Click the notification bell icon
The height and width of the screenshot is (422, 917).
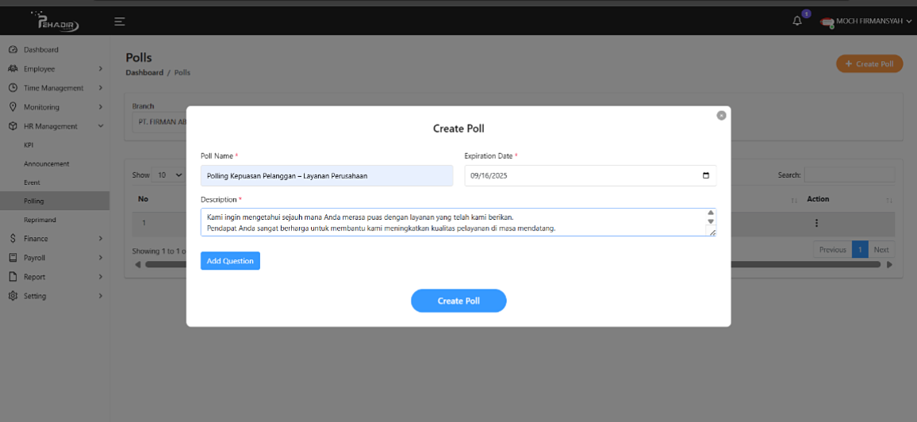click(x=797, y=21)
